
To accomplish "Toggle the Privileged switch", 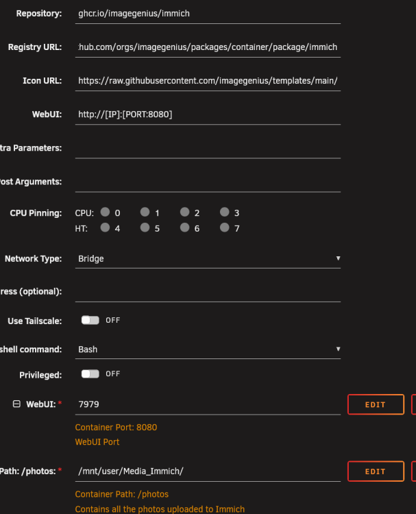I will pos(90,374).
